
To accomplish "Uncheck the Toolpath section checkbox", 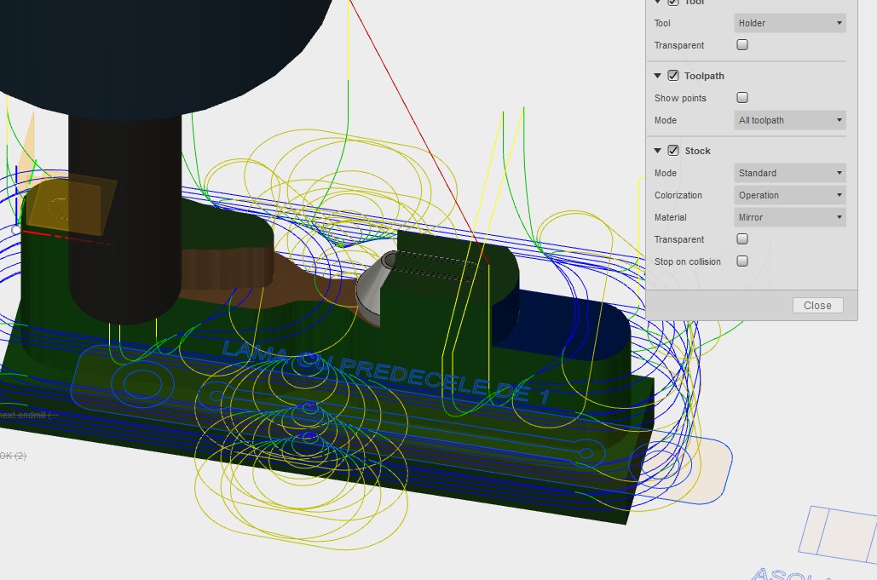I will 673,76.
